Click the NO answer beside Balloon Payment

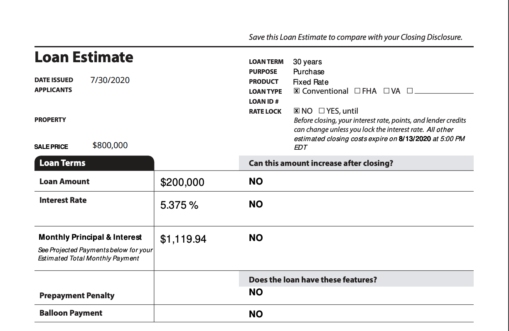pyautogui.click(x=256, y=314)
